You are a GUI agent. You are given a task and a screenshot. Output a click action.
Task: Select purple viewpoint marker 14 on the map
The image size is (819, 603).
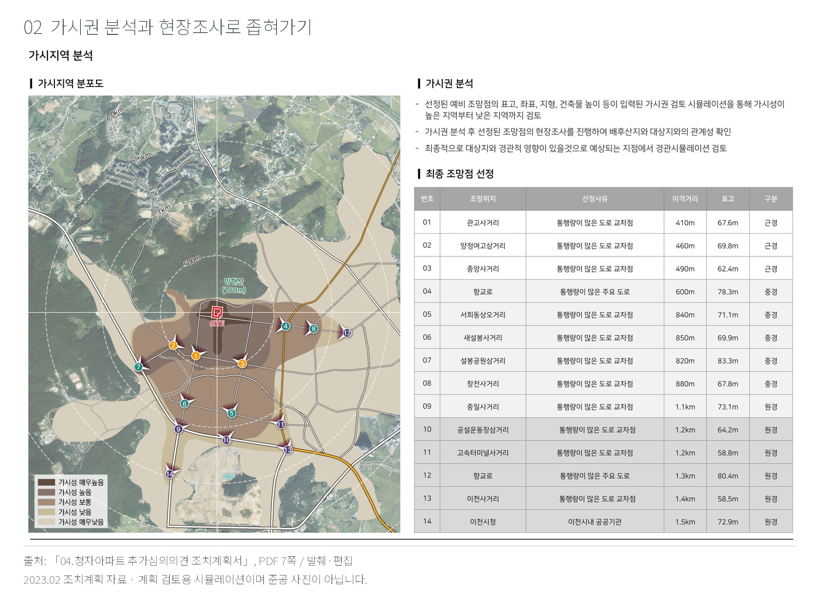[170, 474]
